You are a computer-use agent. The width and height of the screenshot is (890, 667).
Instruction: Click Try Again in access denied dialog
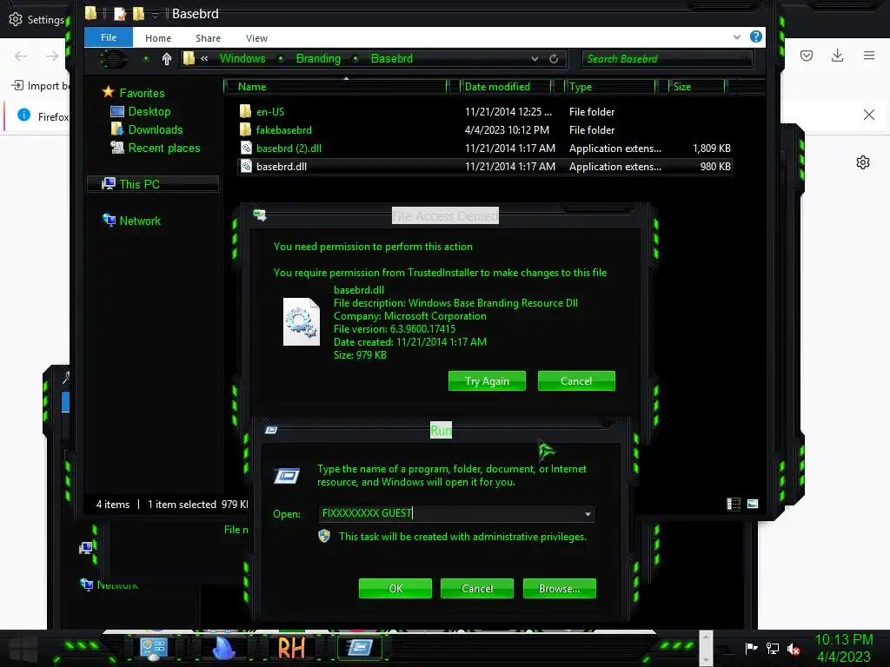pyautogui.click(x=487, y=380)
